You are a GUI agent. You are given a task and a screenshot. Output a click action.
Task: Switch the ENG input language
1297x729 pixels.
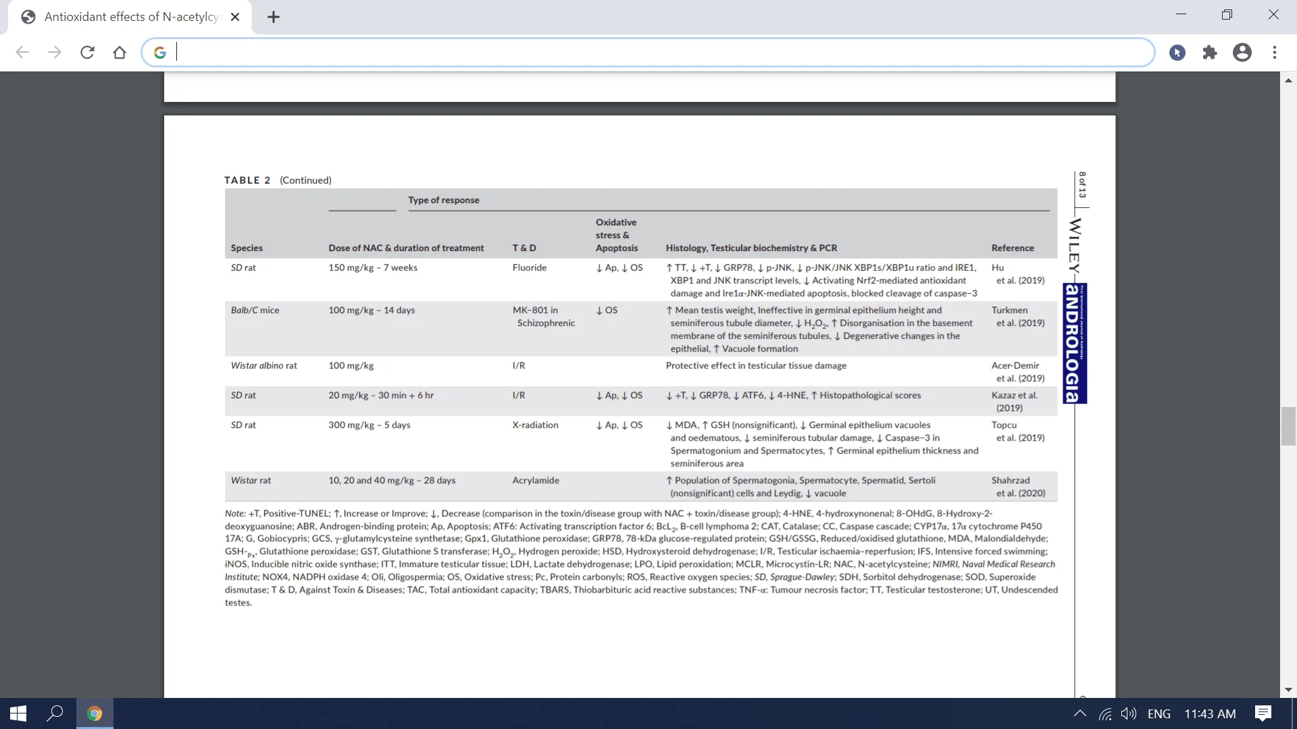click(x=1159, y=713)
